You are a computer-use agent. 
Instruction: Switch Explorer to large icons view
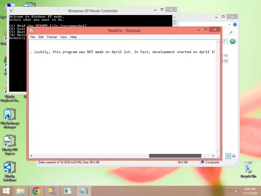tap(234, 156)
